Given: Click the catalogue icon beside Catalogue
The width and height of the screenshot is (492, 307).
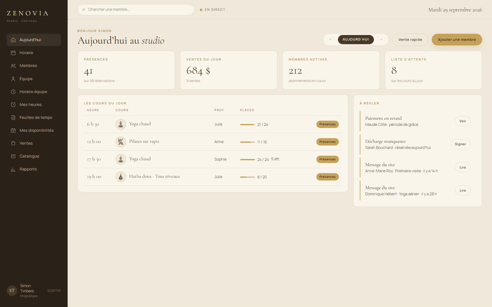Looking at the screenshot, I should (13, 156).
